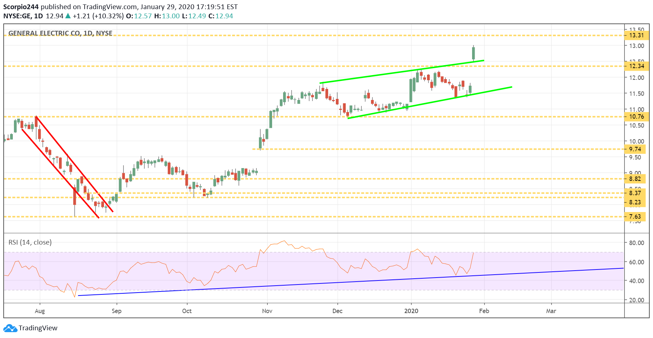
Task: Select the 7.63 price level label
Action: (635, 217)
